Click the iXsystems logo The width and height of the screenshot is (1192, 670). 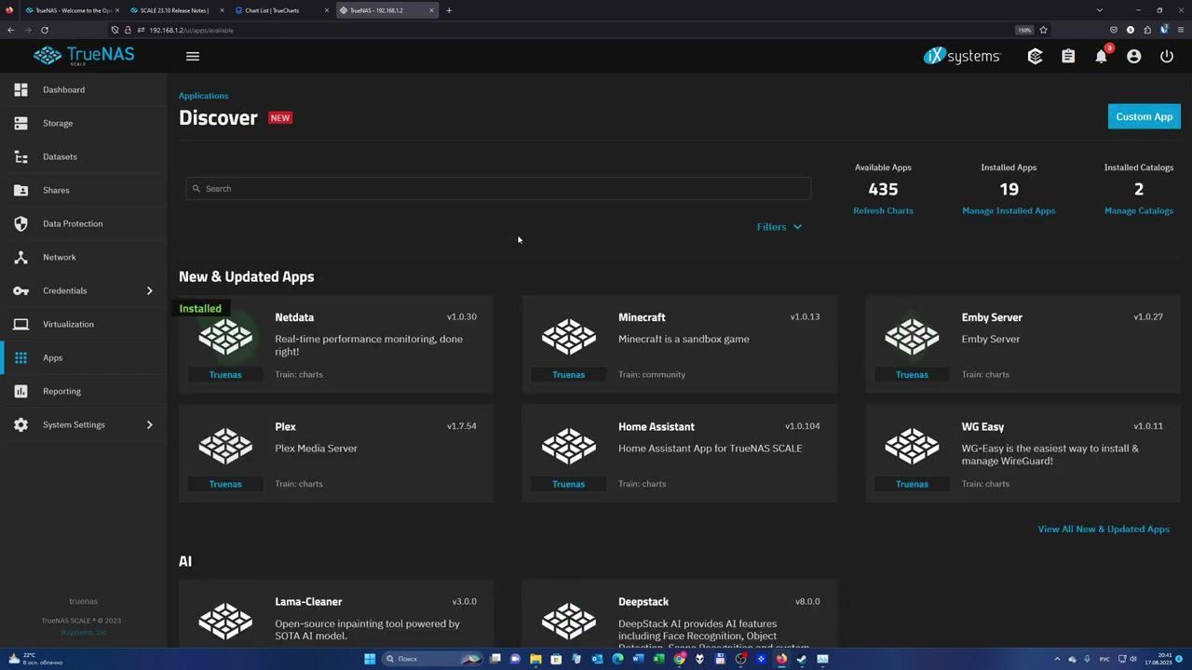pyautogui.click(x=962, y=56)
